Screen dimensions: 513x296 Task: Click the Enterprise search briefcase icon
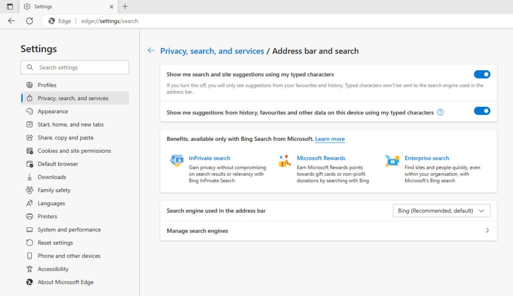[392, 160]
